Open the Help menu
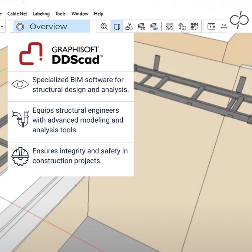Viewport: 252px width, 252px height. pos(99,14)
